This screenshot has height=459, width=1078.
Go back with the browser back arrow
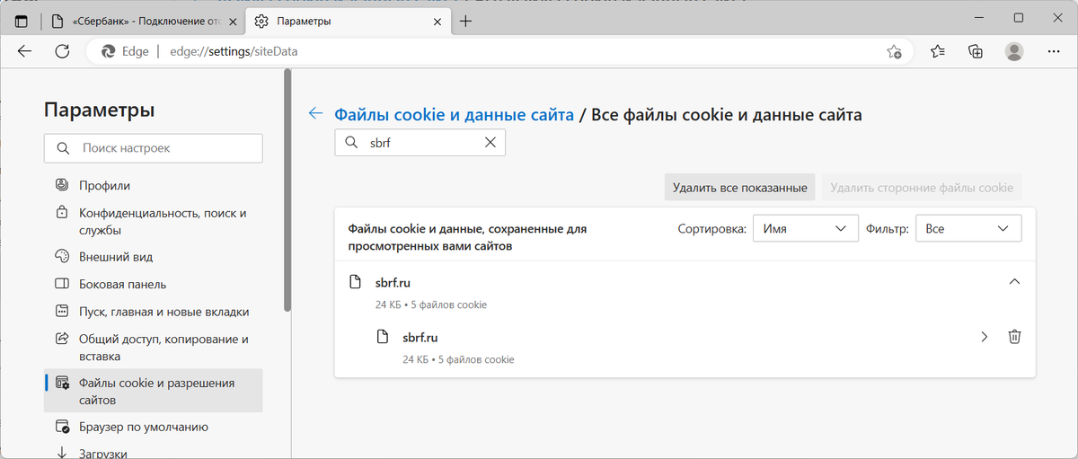[24, 51]
